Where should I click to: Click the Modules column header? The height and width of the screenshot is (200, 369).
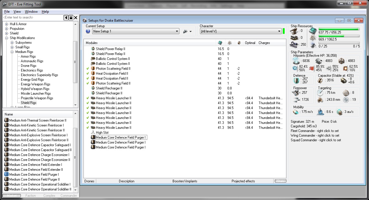click(150, 43)
